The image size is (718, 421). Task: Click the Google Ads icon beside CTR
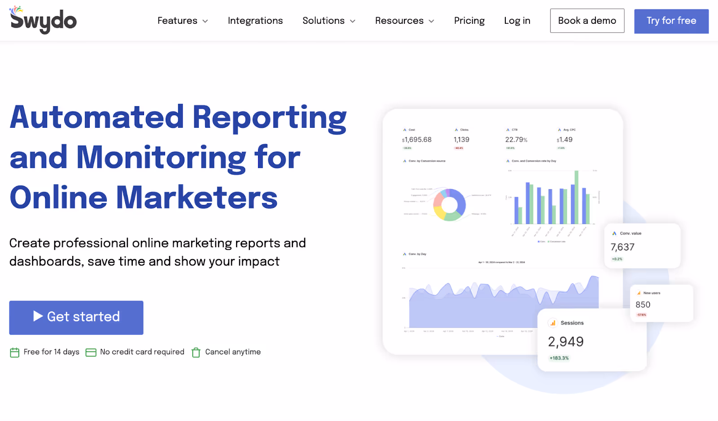coord(508,130)
